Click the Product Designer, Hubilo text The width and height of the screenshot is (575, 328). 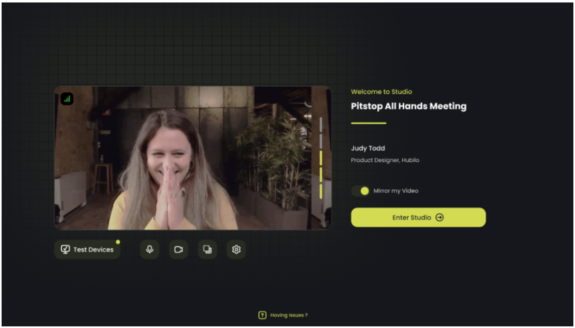click(x=385, y=160)
